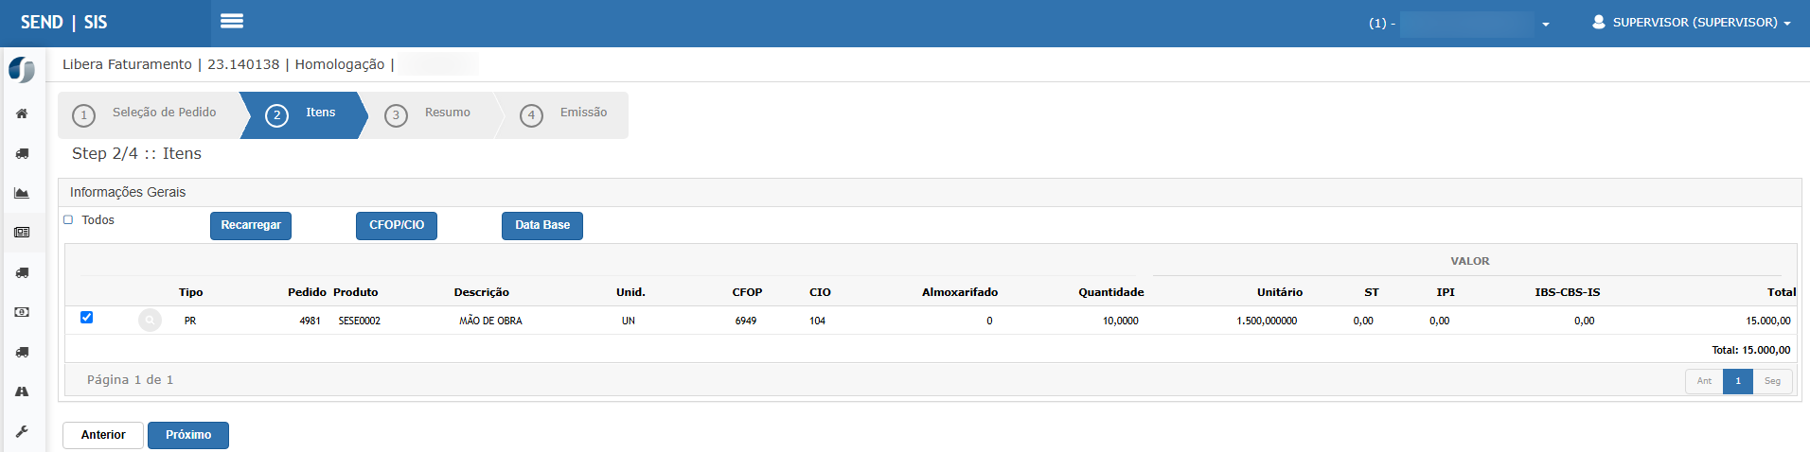Image resolution: width=1810 pixels, height=452 pixels.
Task: Click truck icon just below Home icon
Action: [22, 153]
